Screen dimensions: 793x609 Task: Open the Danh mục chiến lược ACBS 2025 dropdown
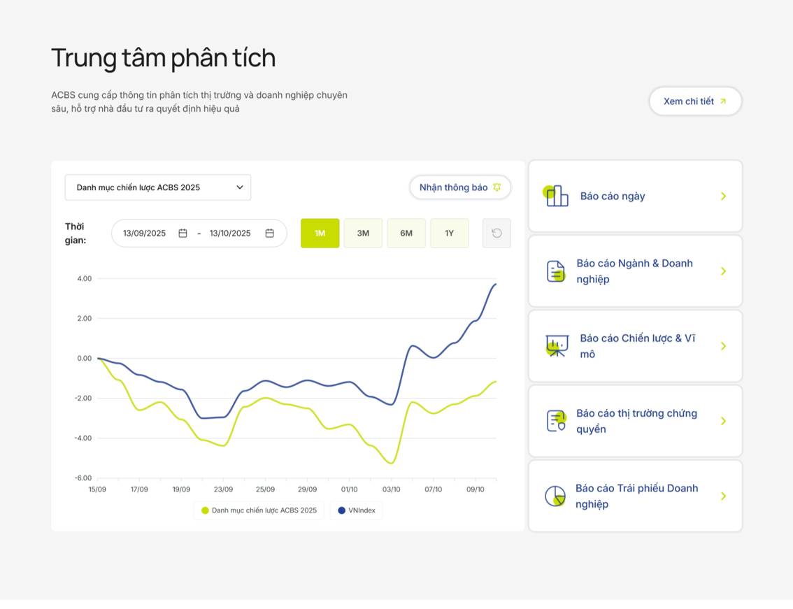158,187
